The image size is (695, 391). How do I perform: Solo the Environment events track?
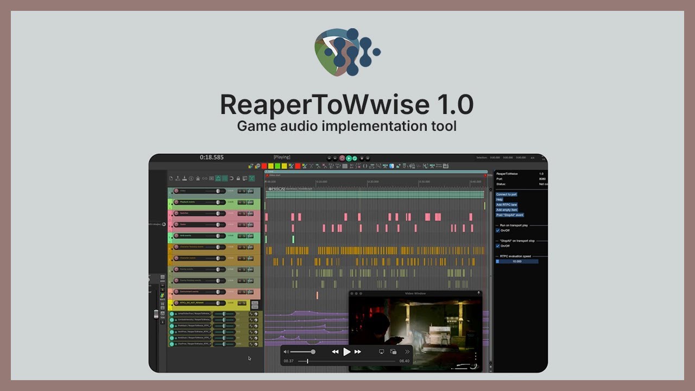click(244, 292)
